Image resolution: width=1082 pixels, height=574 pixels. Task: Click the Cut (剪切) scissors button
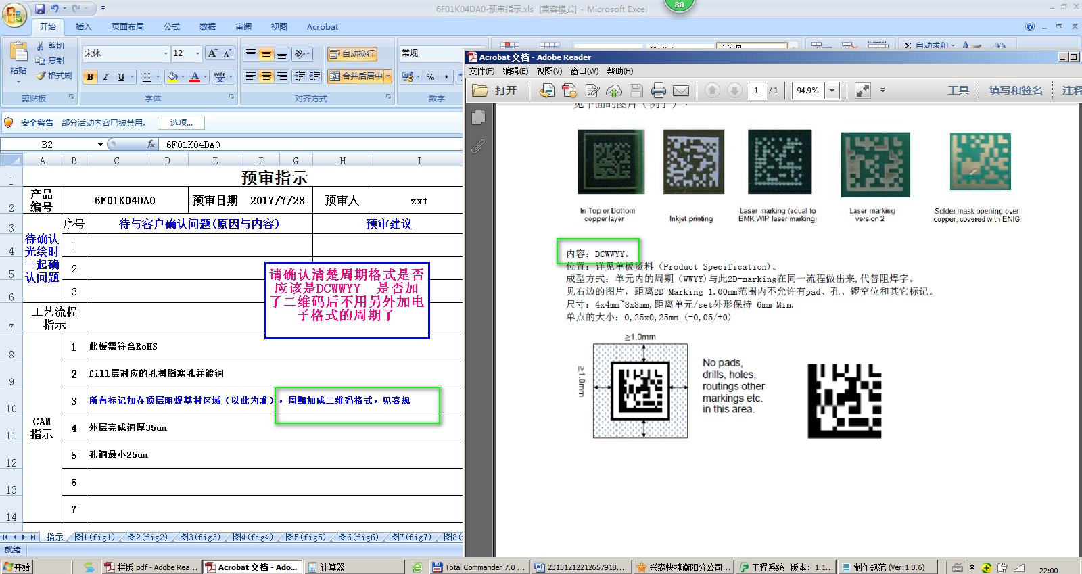coord(51,46)
